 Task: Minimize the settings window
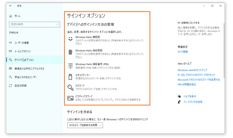click(x=204, y=6)
